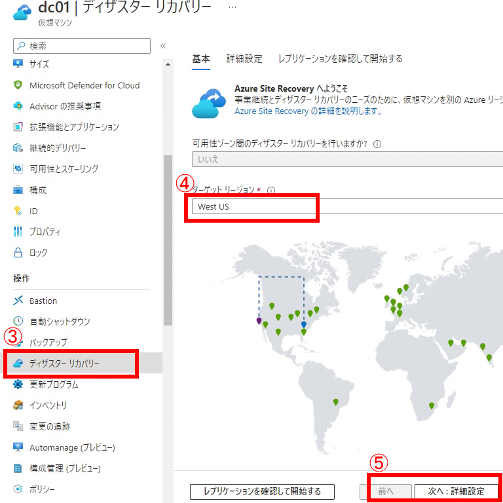This screenshot has width=503, height=503.
Task: Click the ポリシー icon
Action: click(18, 489)
